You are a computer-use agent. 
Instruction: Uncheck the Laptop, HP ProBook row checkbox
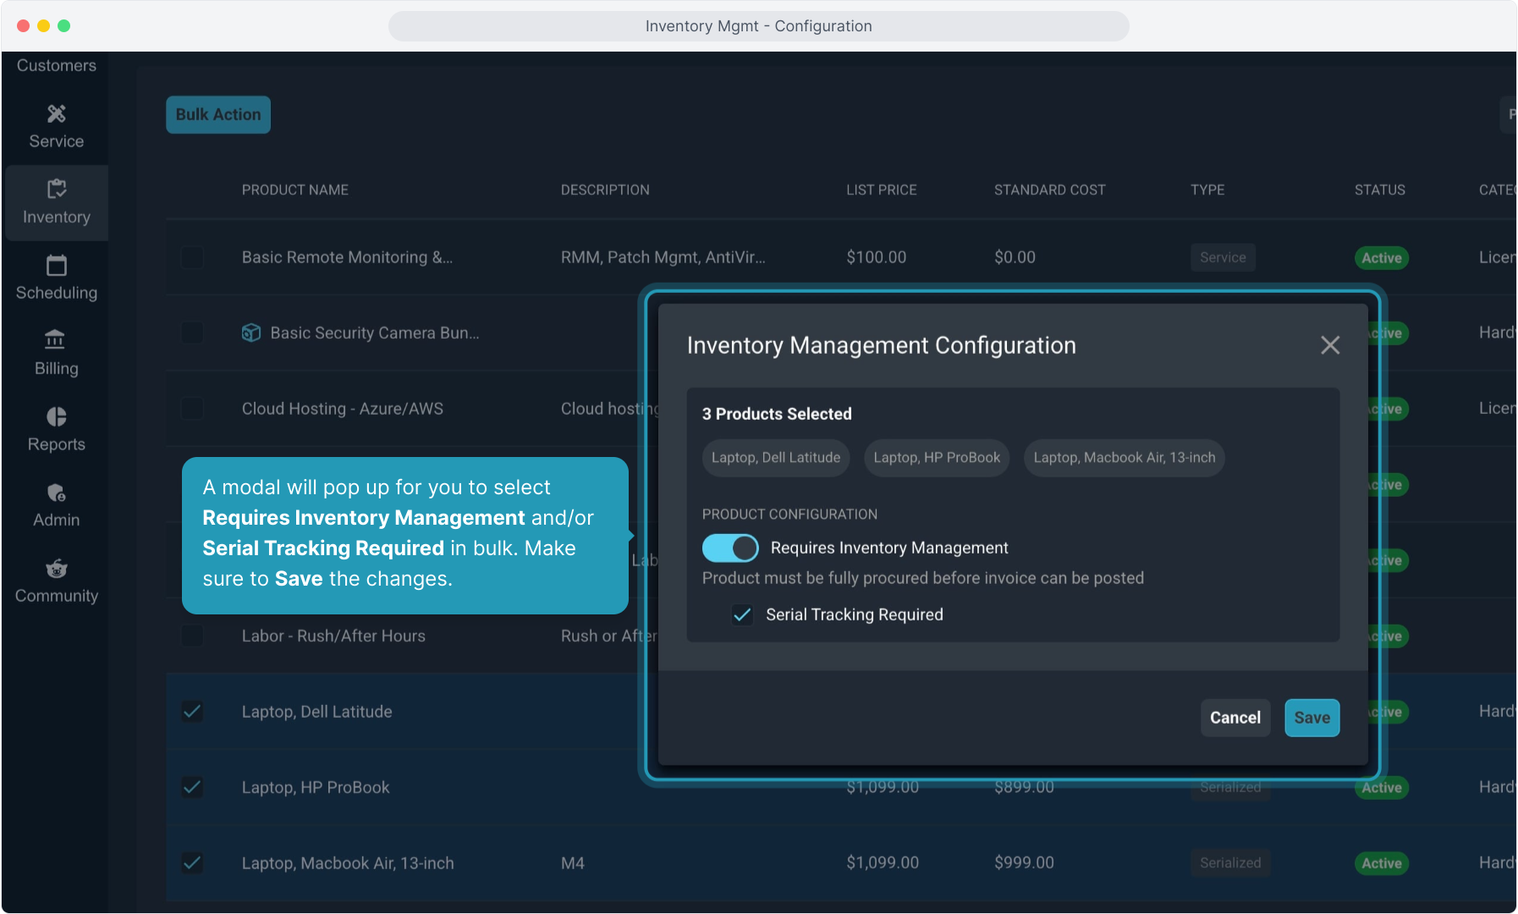[x=193, y=787]
